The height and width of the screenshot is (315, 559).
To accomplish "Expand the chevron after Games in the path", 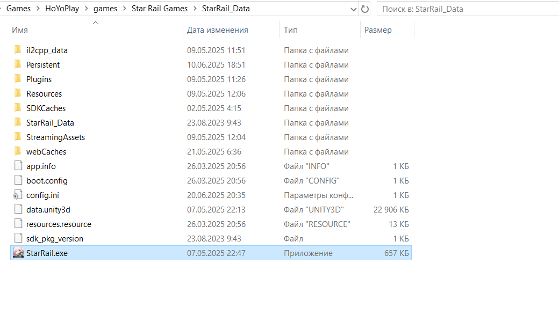I will coord(38,9).
